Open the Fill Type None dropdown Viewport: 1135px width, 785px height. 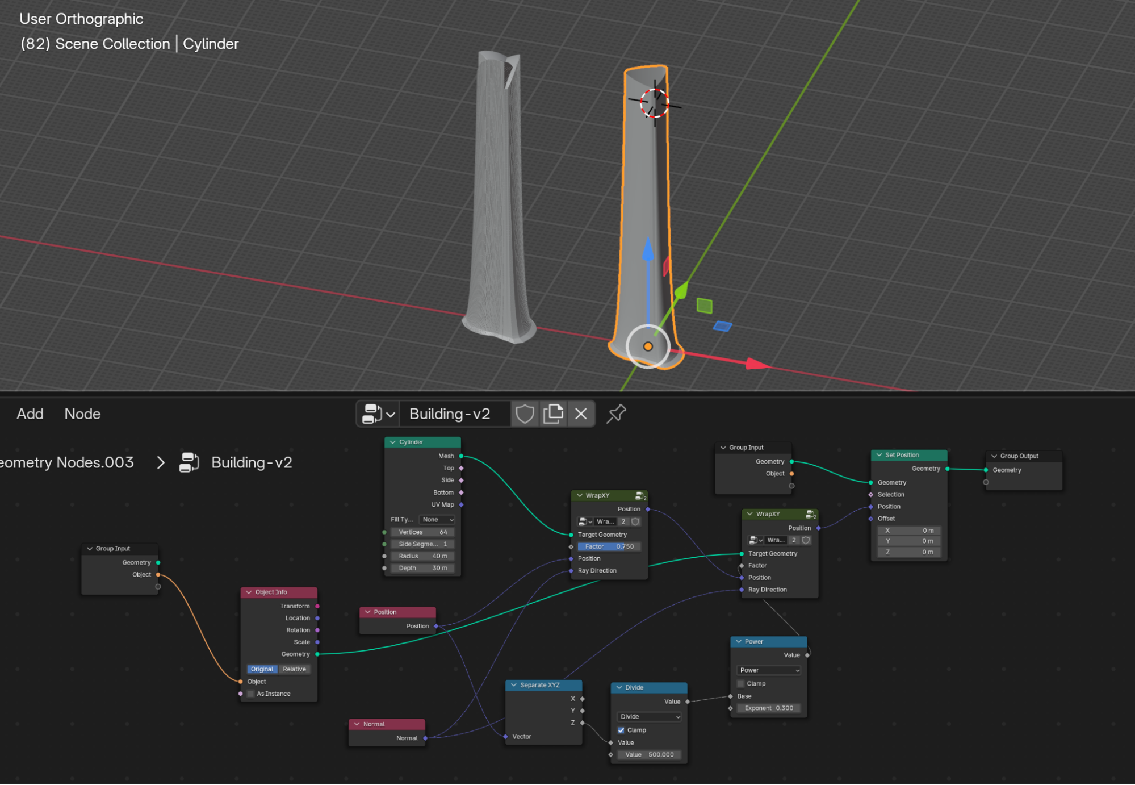[x=437, y=520]
